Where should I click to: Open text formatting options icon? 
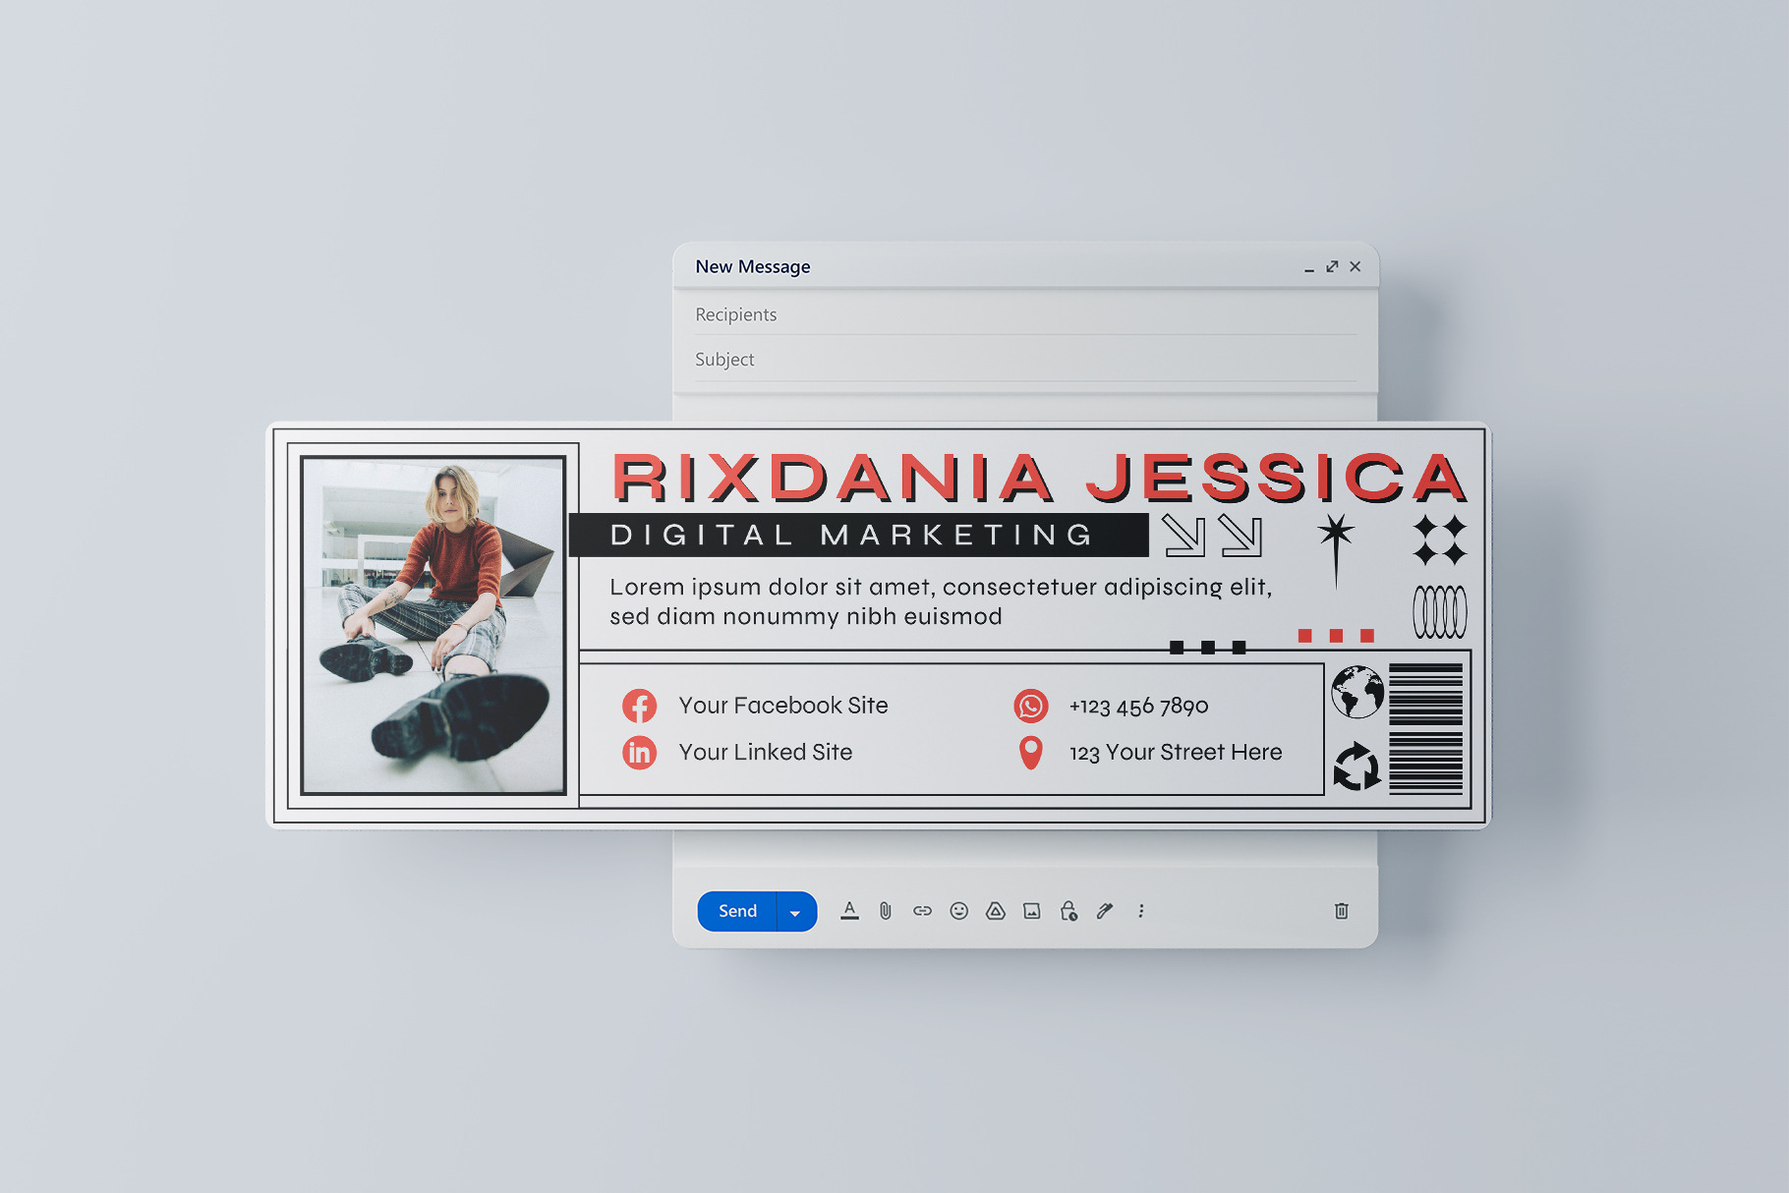click(849, 911)
